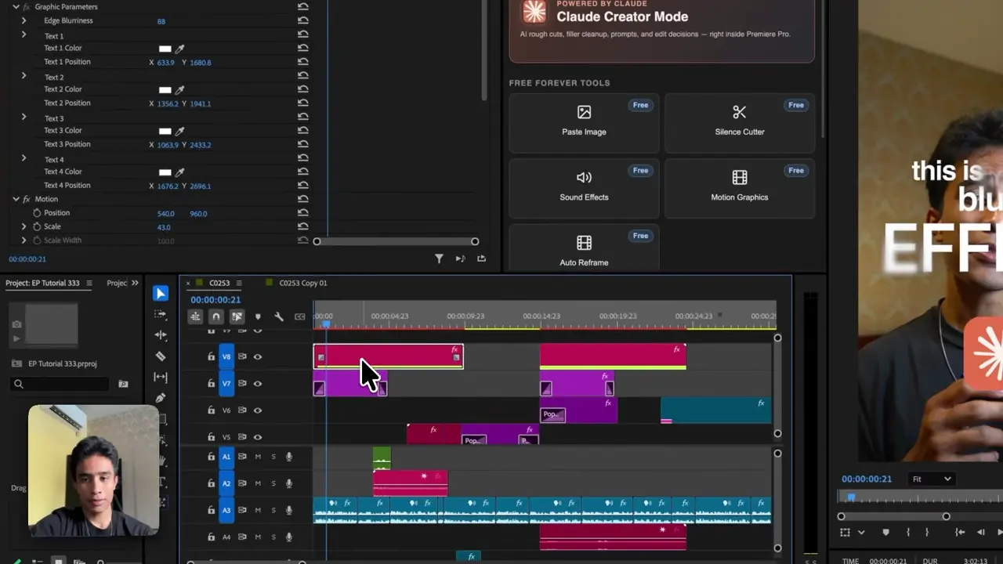Viewport: 1003px width, 564px height.
Task: Select the Selection (arrow) tool
Action: (161, 293)
